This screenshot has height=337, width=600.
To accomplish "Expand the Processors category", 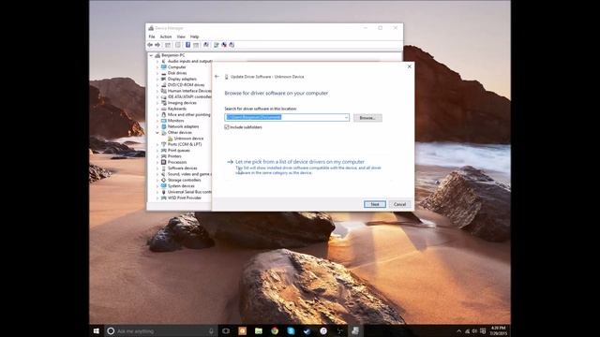I will click(x=157, y=162).
